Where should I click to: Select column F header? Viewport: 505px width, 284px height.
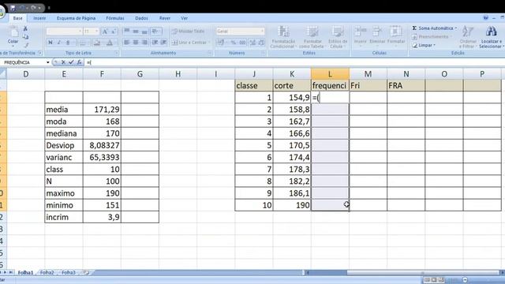tap(102, 74)
